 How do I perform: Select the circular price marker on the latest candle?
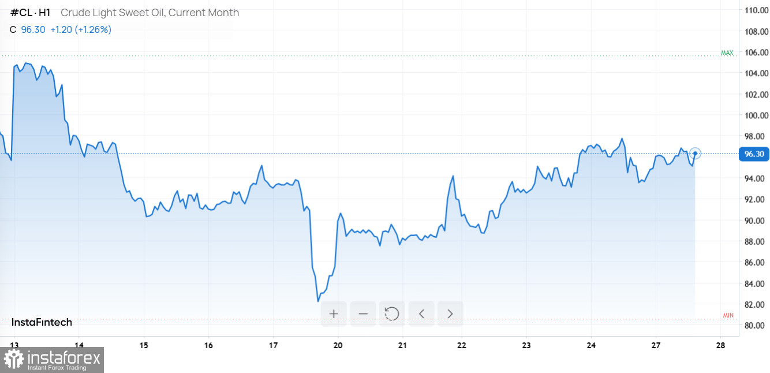point(695,154)
